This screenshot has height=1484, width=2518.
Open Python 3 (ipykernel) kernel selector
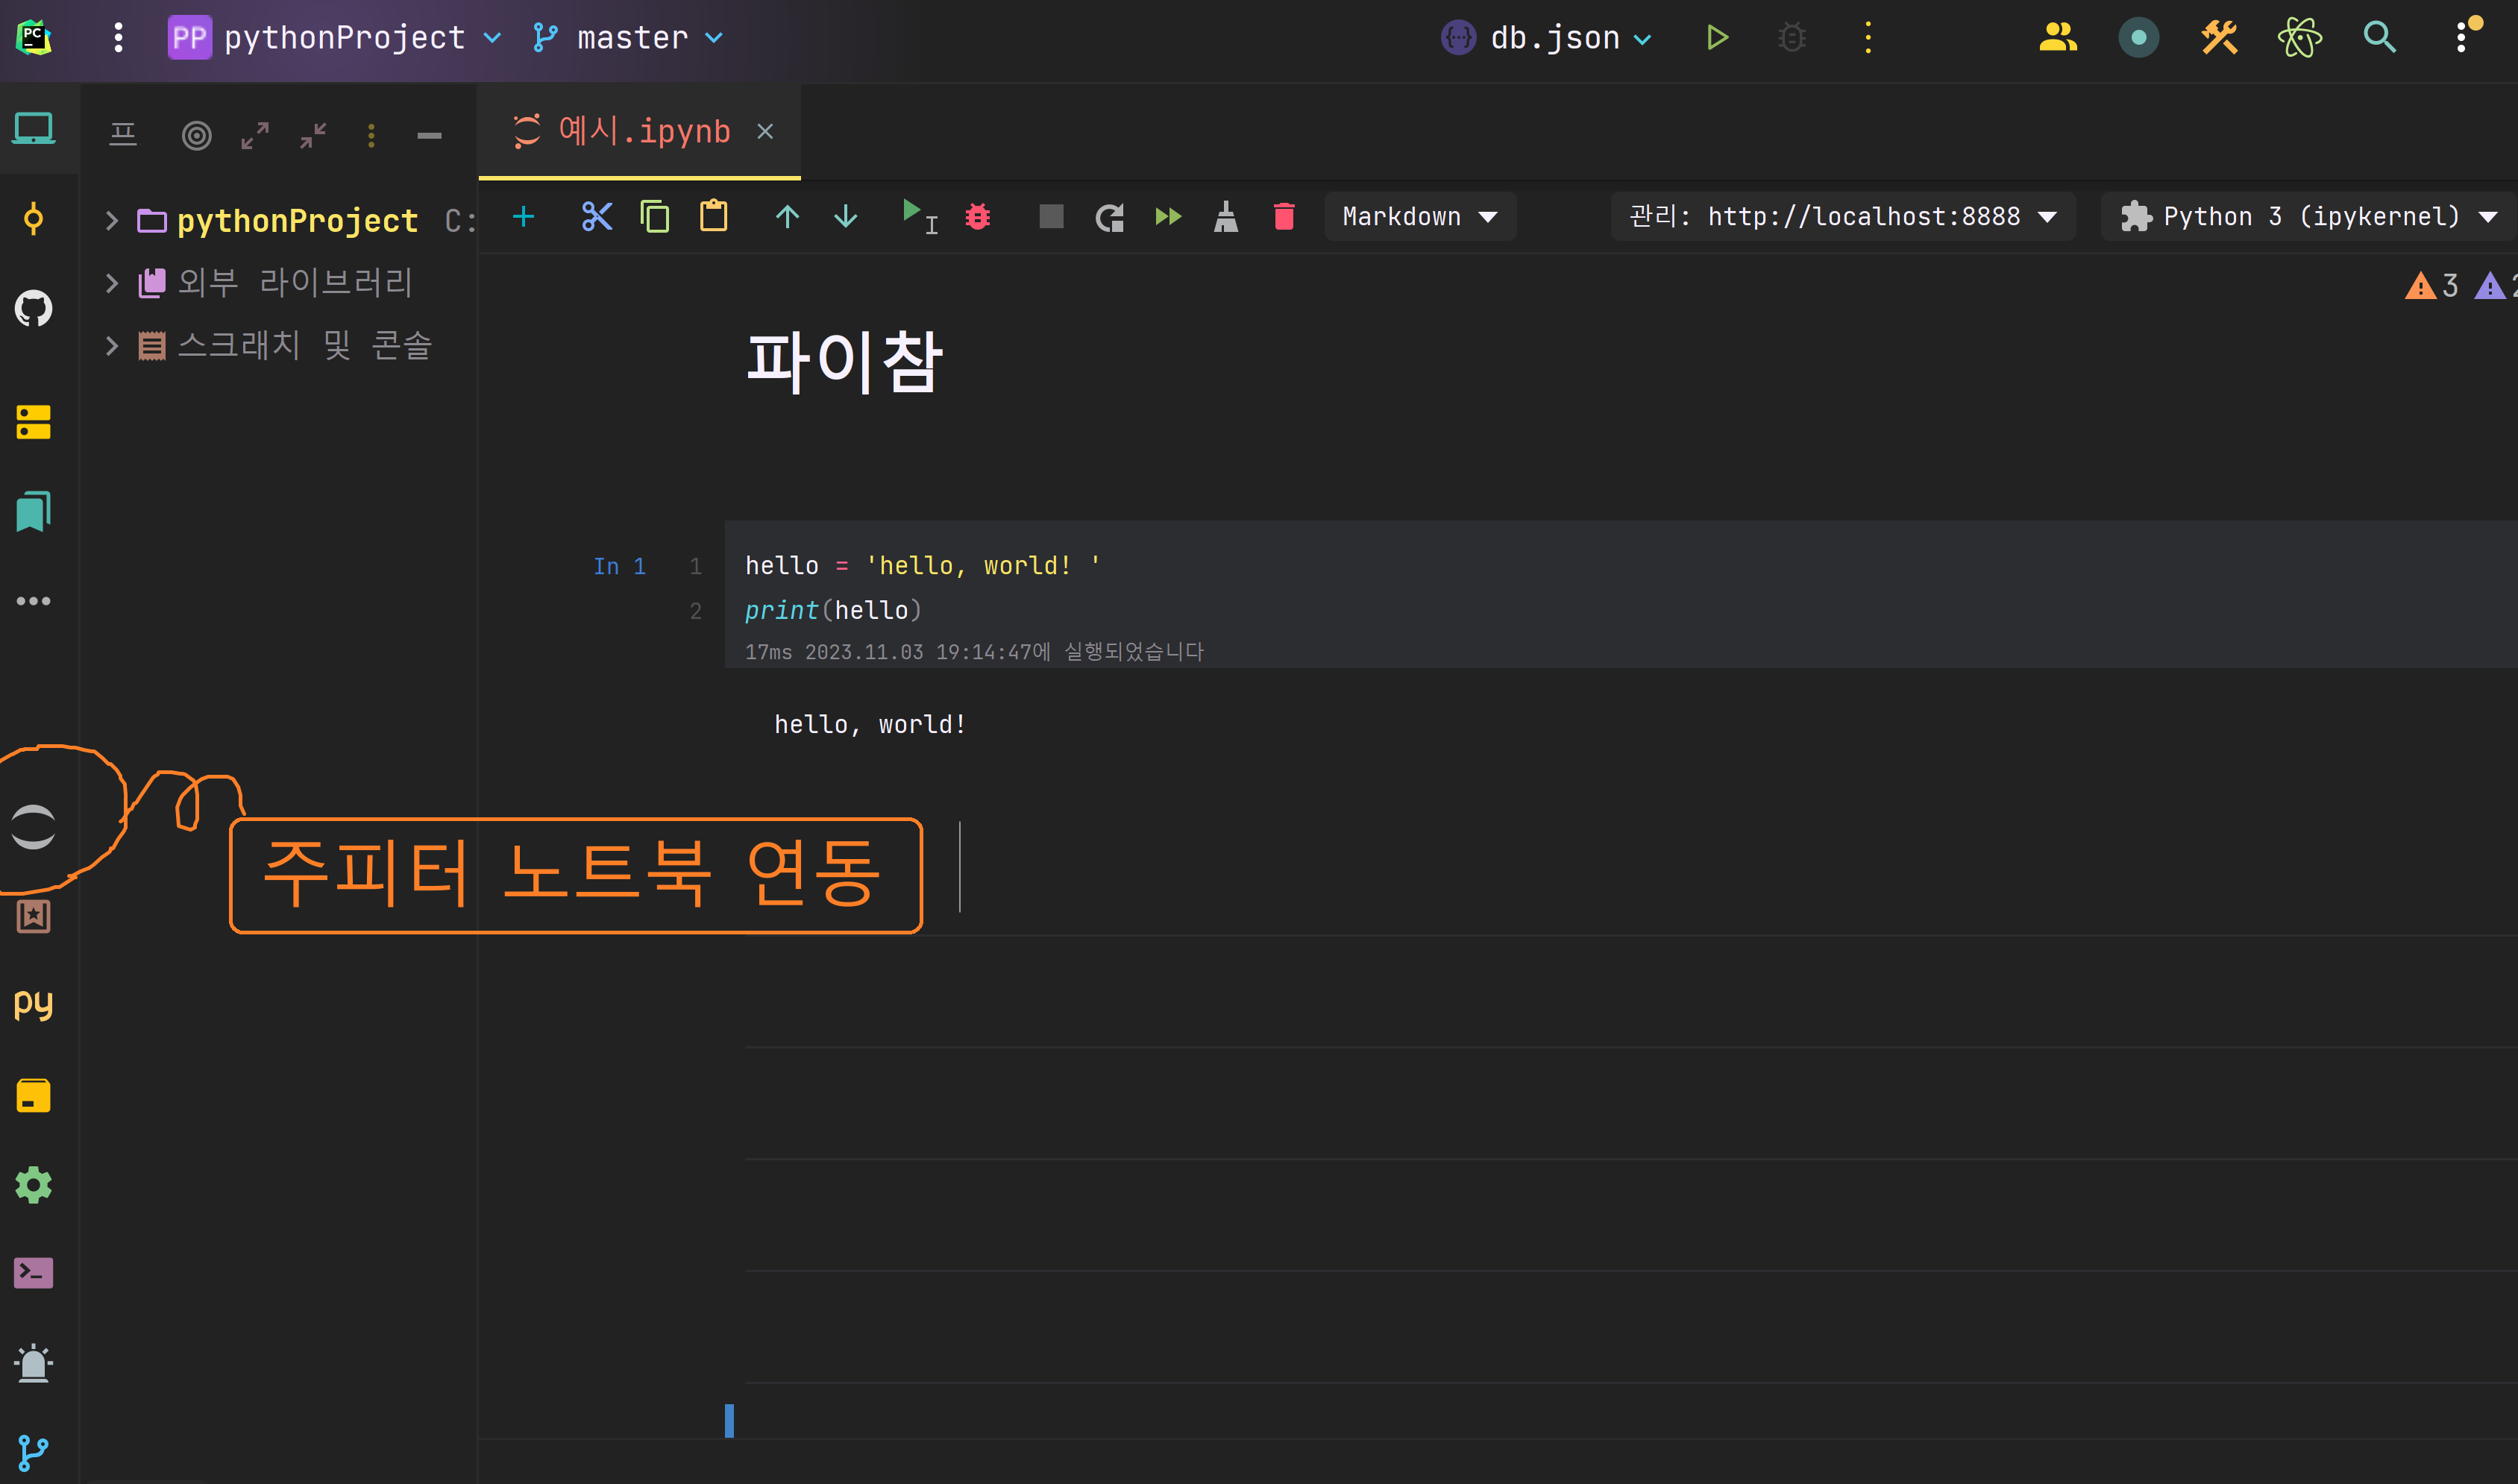2309,216
